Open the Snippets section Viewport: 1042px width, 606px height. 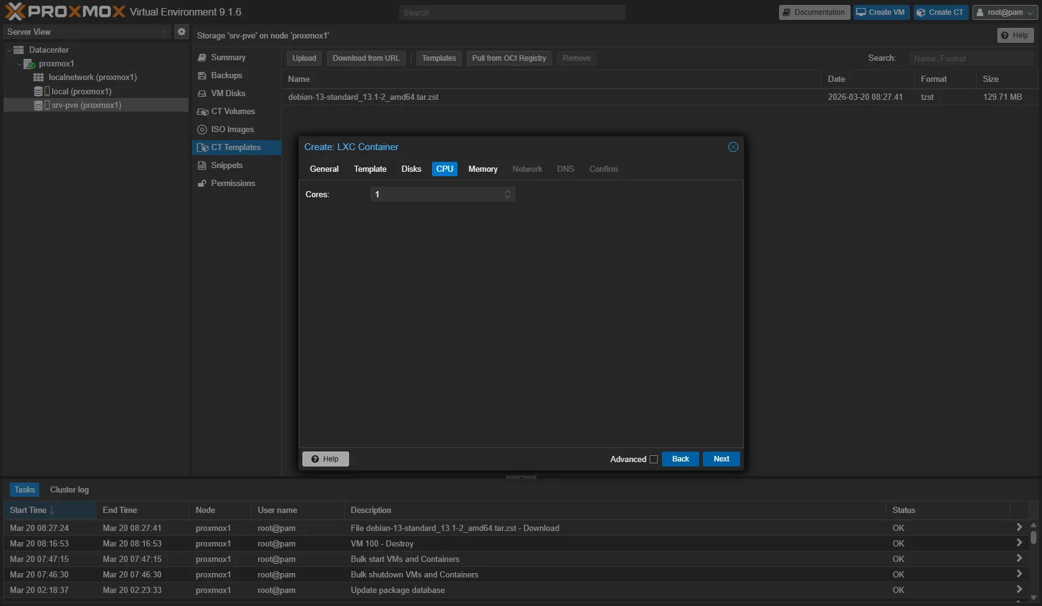226,166
